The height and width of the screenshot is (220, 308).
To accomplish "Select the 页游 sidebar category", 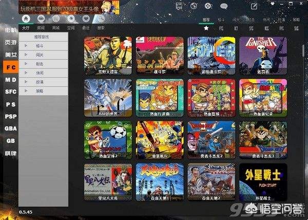I will pos(11,42).
